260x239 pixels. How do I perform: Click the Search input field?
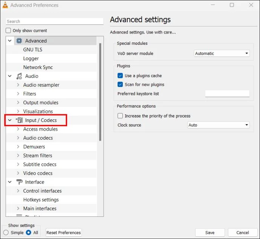(x=55, y=21)
